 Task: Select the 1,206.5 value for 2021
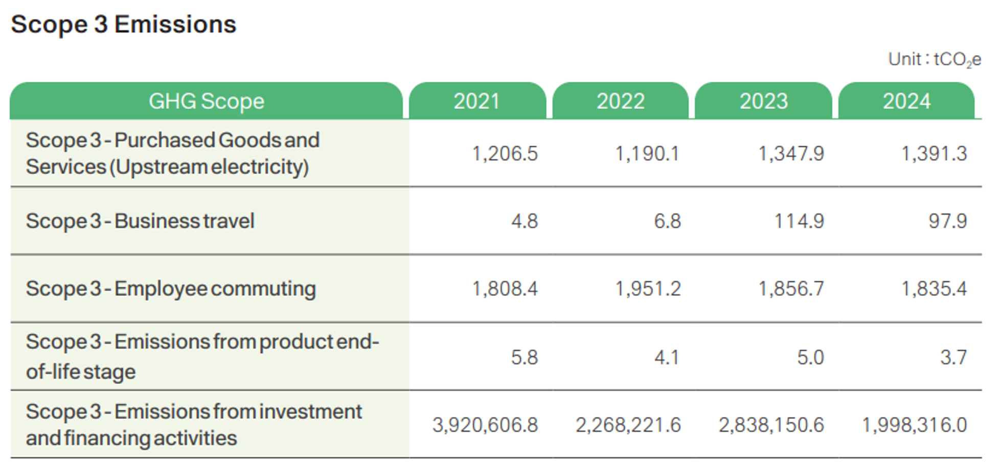(504, 154)
